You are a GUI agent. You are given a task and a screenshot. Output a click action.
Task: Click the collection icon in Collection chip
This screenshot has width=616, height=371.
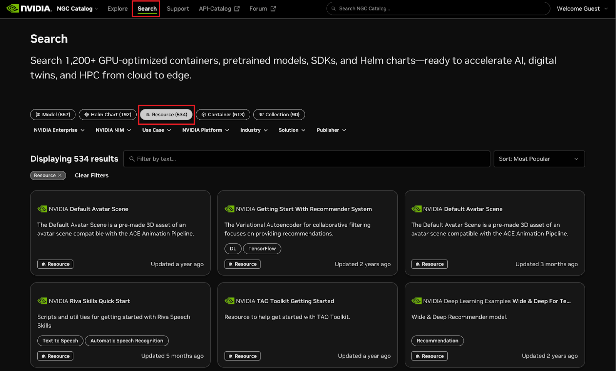point(261,115)
